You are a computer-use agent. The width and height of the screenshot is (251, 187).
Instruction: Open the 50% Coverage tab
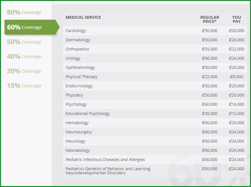click(24, 42)
